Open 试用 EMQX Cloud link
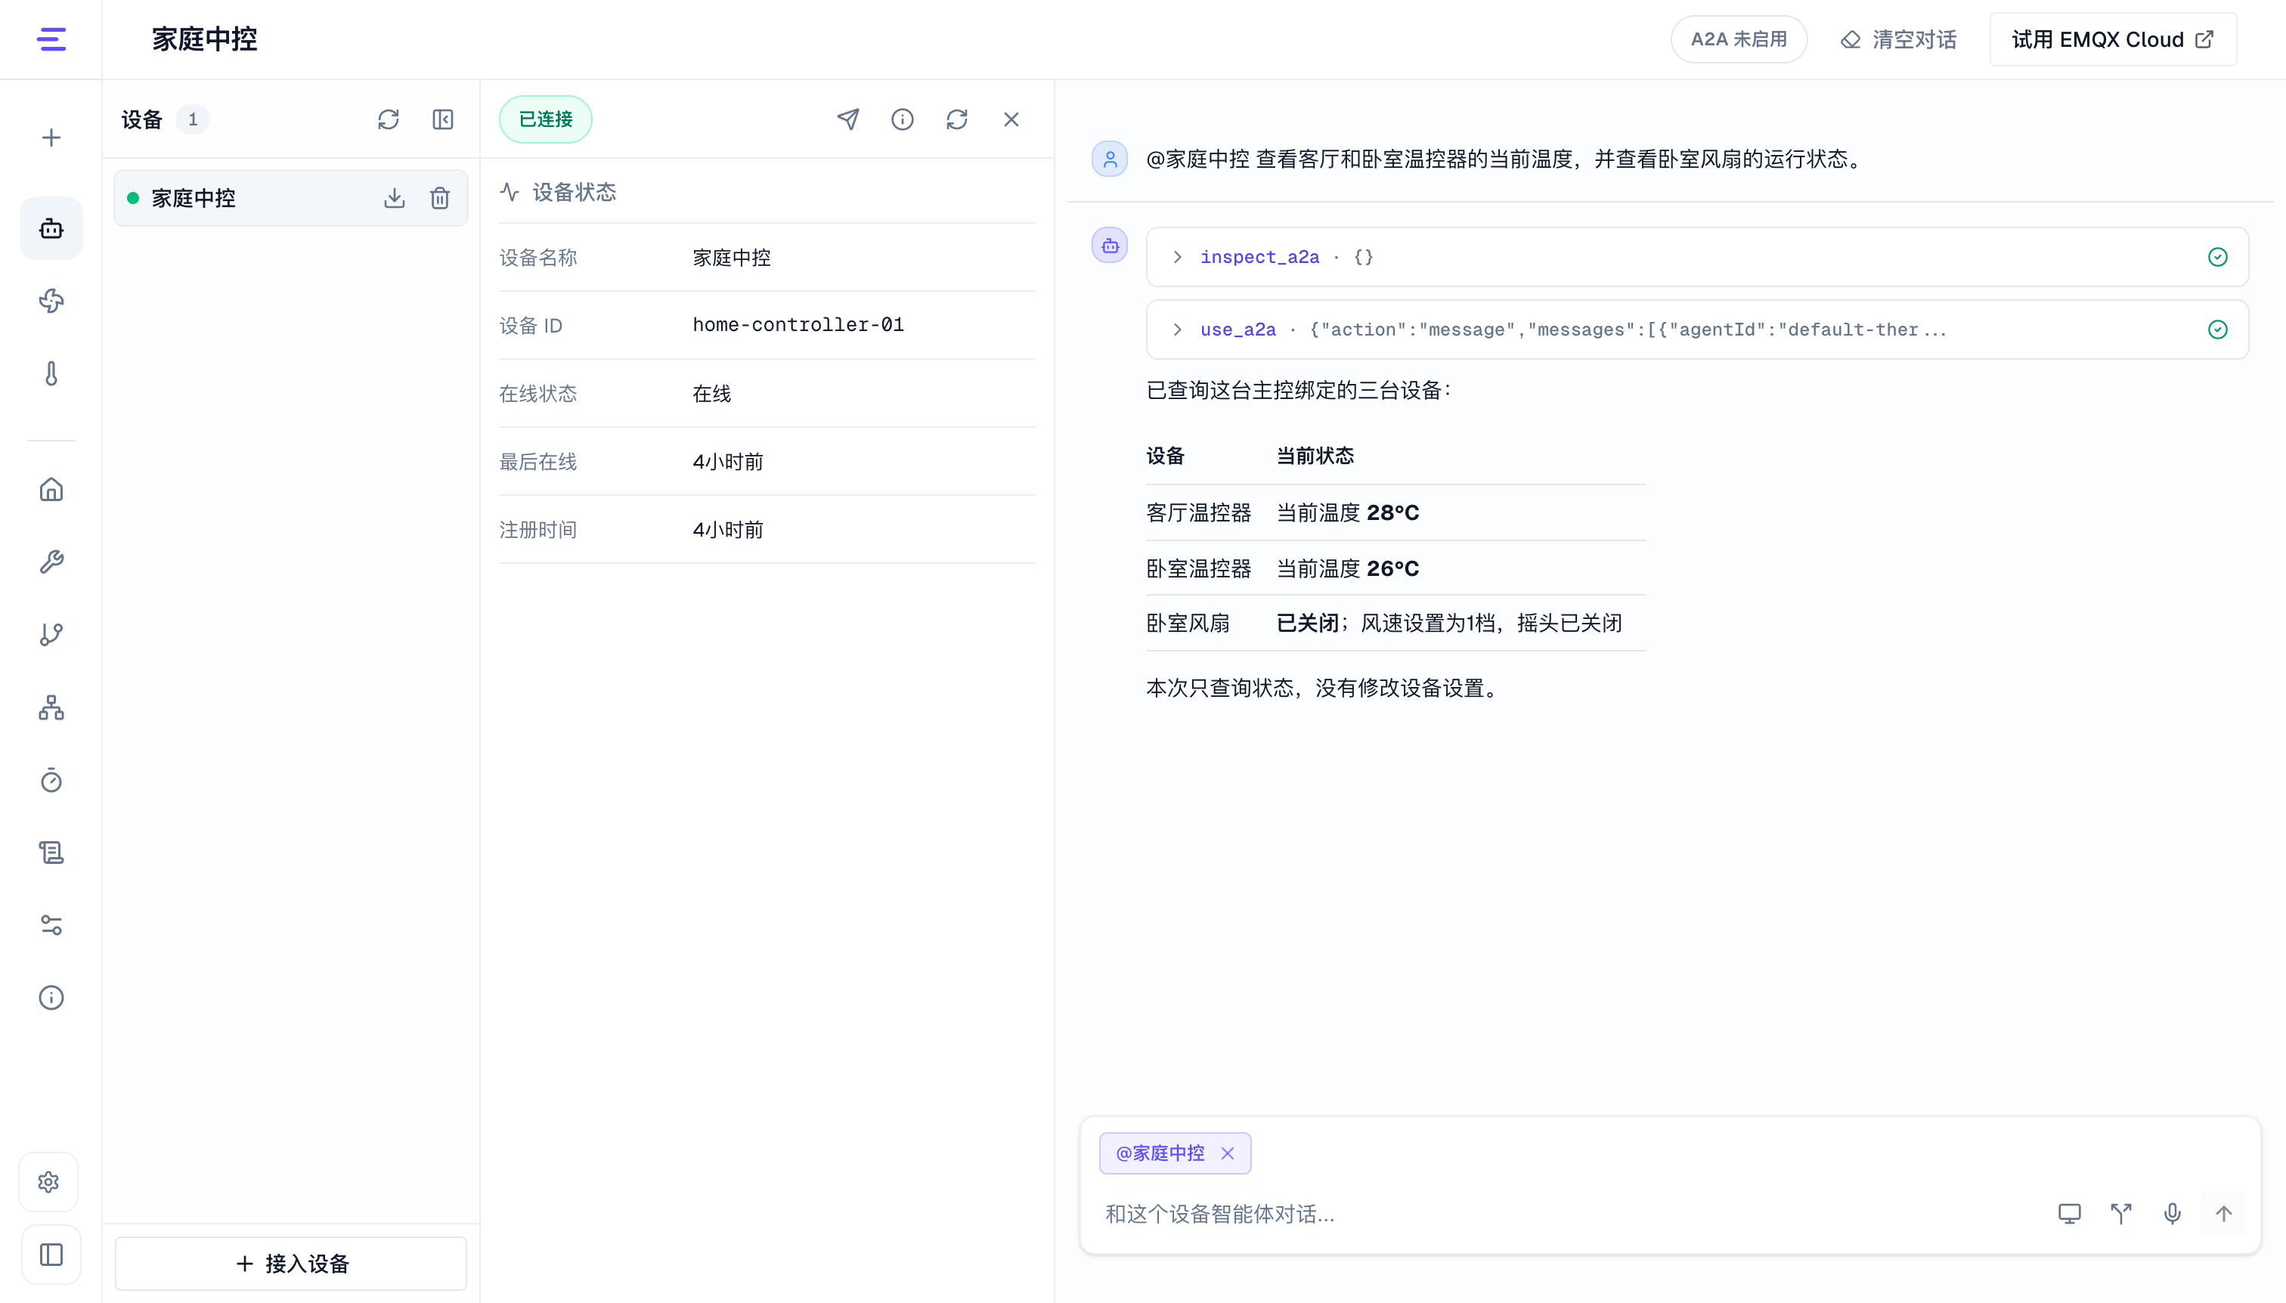Viewport: 2286px width, 1303px height. click(x=2112, y=39)
